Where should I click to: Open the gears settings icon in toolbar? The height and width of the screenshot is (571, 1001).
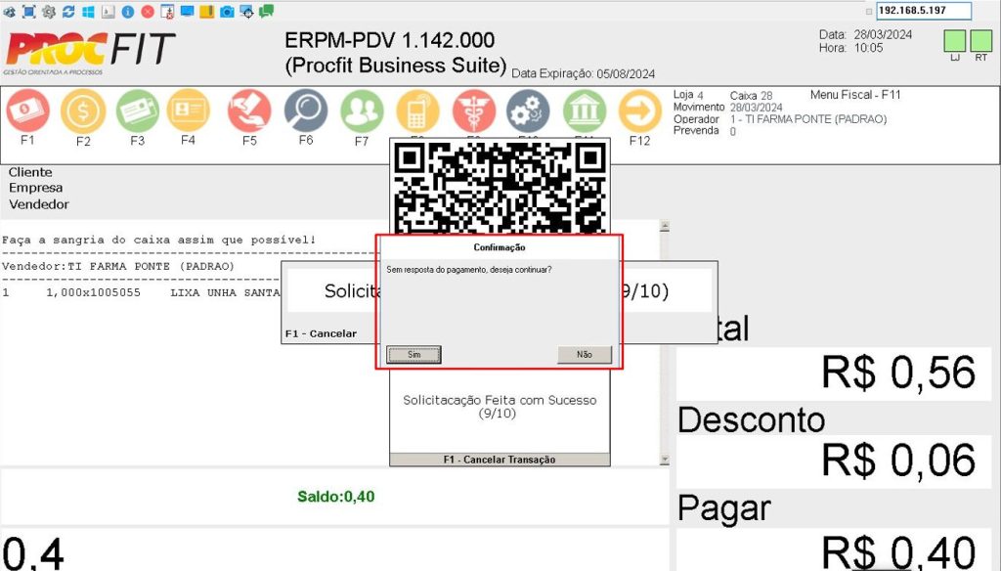(x=528, y=111)
